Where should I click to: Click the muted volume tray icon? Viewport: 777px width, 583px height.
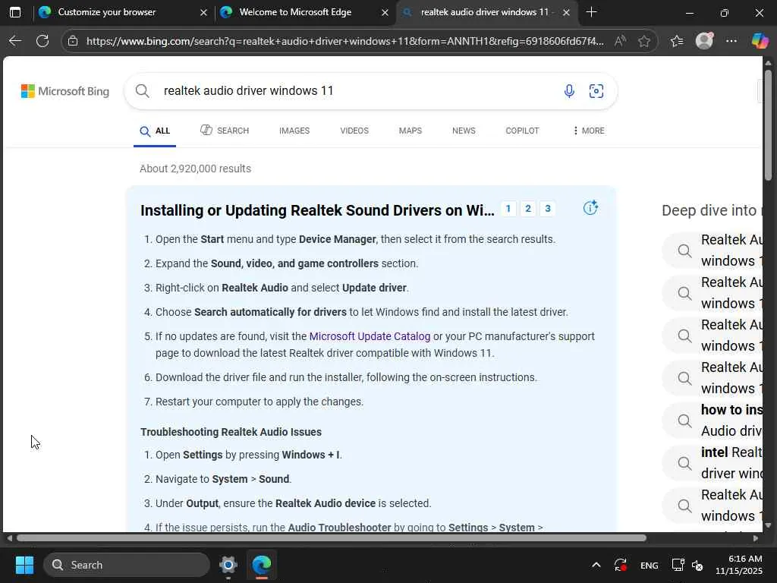click(697, 565)
